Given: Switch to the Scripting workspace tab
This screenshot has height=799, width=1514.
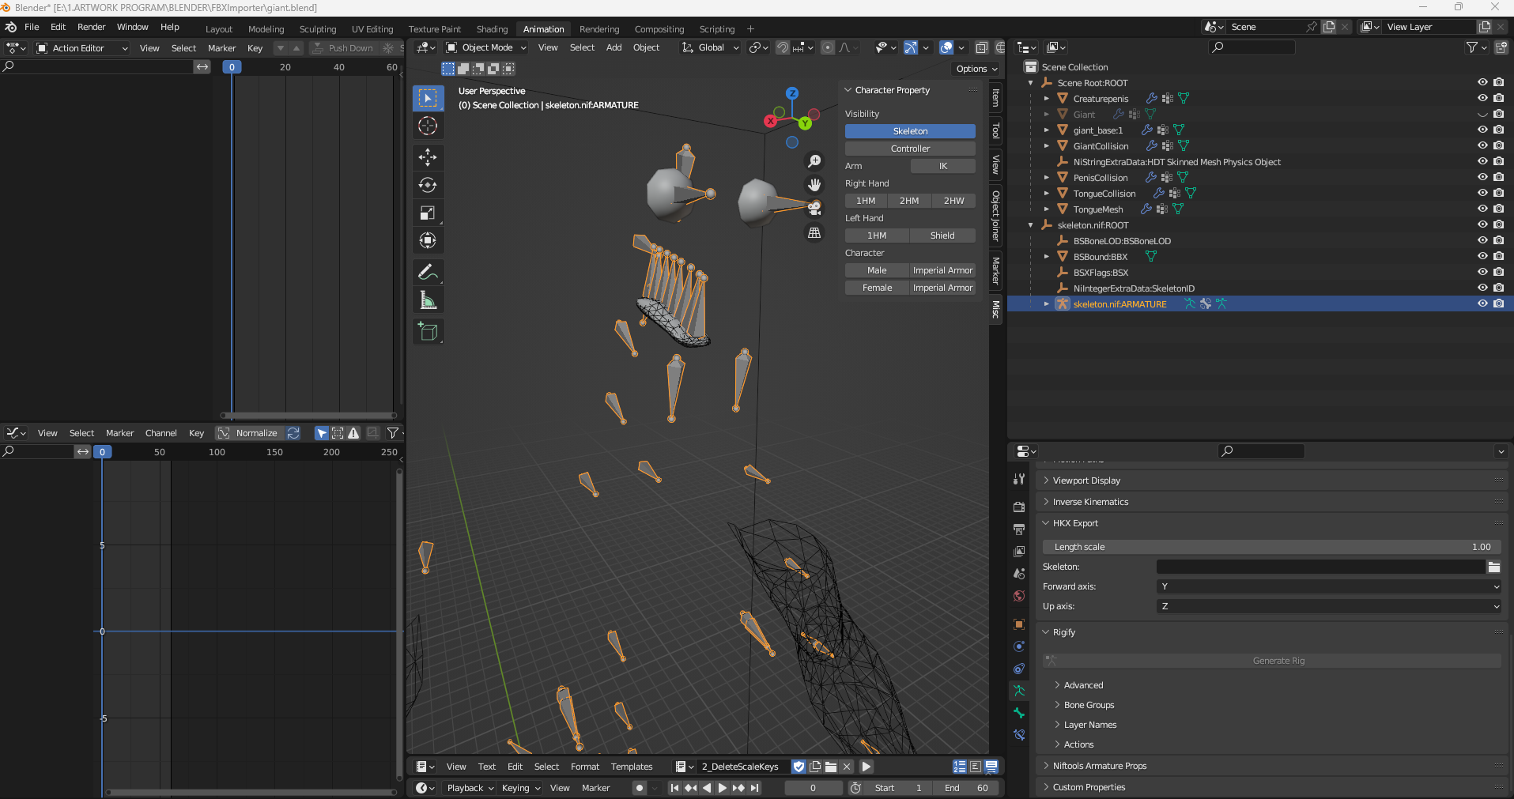Looking at the screenshot, I should pyautogui.click(x=717, y=29).
